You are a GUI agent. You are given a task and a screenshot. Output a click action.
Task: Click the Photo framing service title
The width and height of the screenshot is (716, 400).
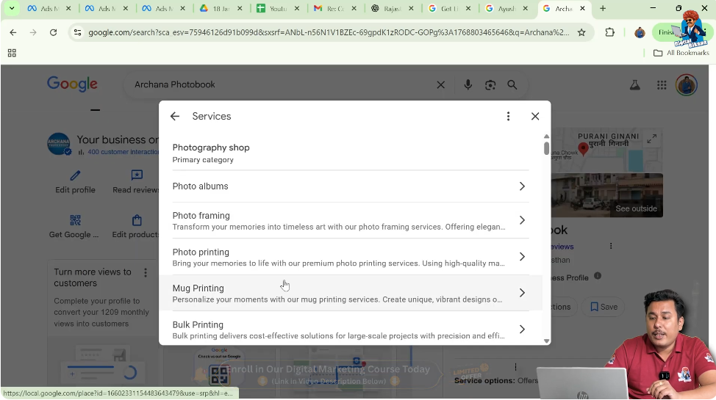point(201,215)
